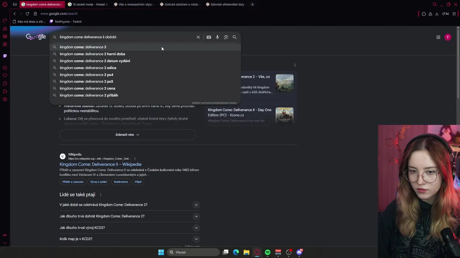This screenshot has height=258, width=460.
Task: Show site security padlock info
Action: click(35, 14)
